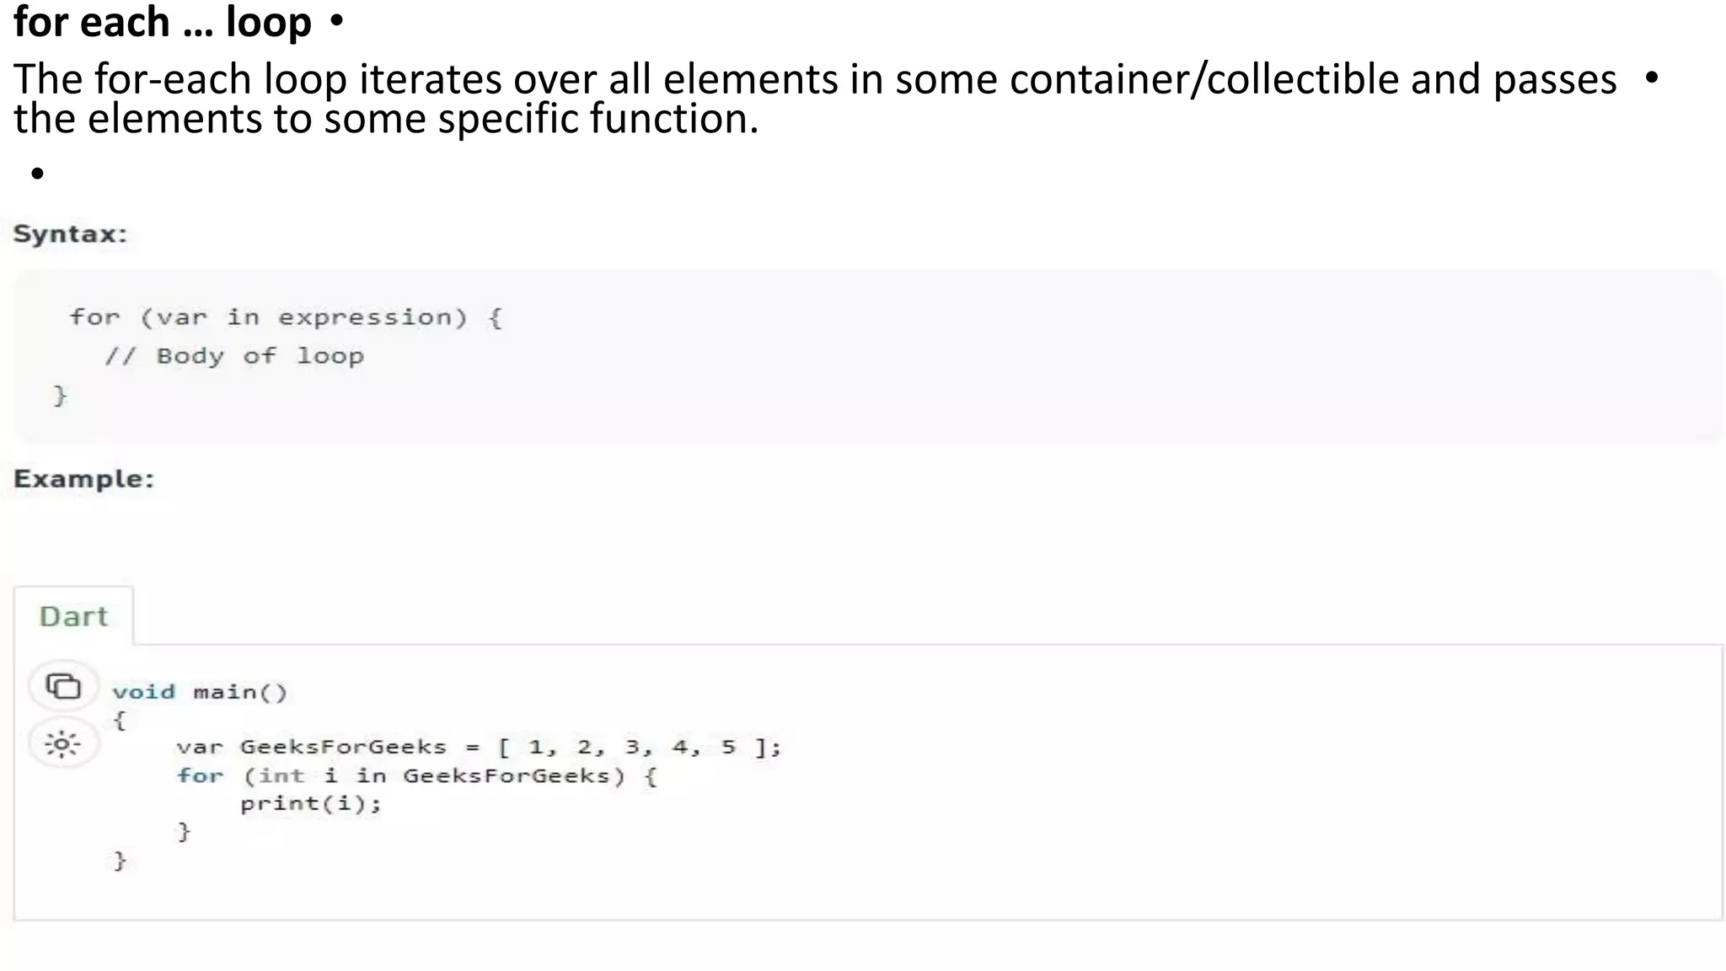Click the print(i); statement
This screenshot has height=971, width=1726.
(310, 803)
